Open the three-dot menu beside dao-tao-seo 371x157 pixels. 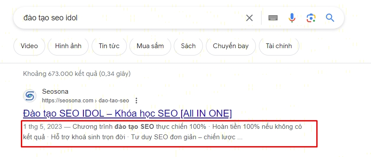tap(136, 101)
